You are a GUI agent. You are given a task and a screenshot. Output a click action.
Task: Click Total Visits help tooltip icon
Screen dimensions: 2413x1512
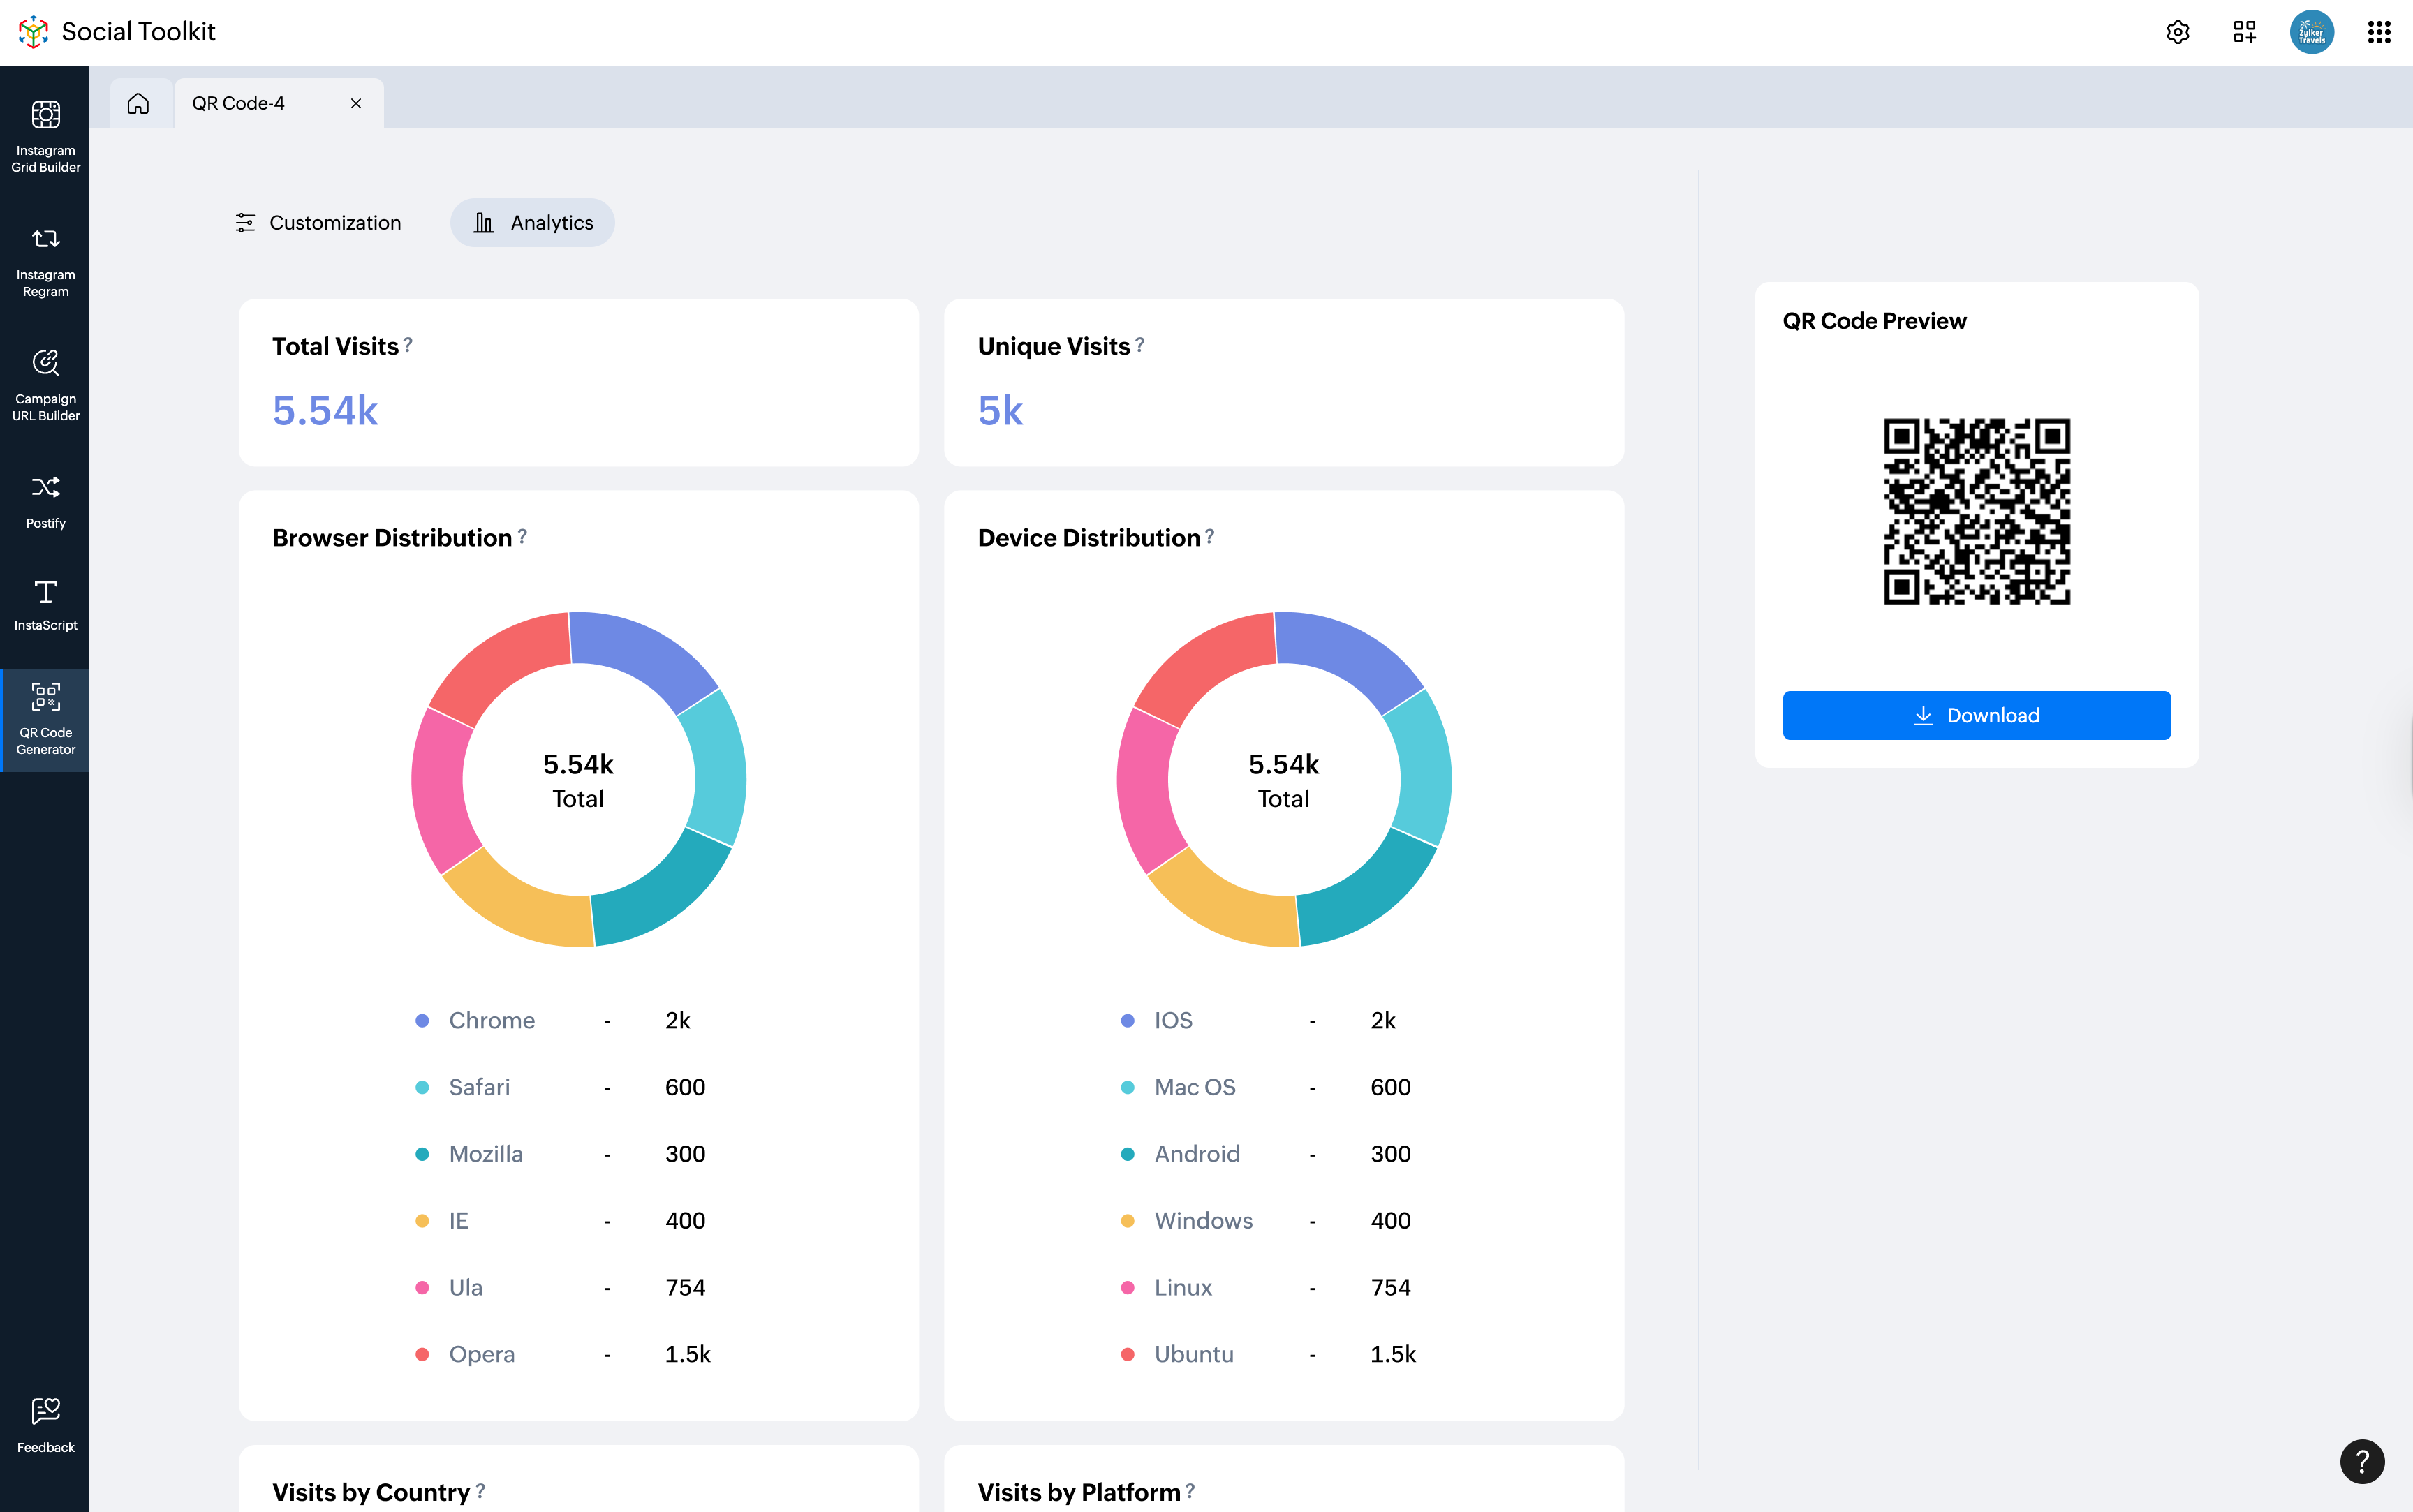[408, 345]
